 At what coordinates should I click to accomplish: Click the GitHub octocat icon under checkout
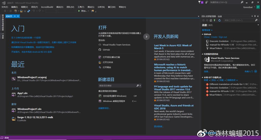[100, 50]
